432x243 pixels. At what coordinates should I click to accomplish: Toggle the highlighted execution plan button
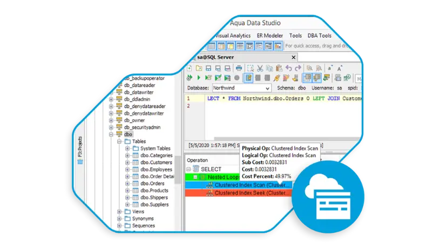pos(248,78)
